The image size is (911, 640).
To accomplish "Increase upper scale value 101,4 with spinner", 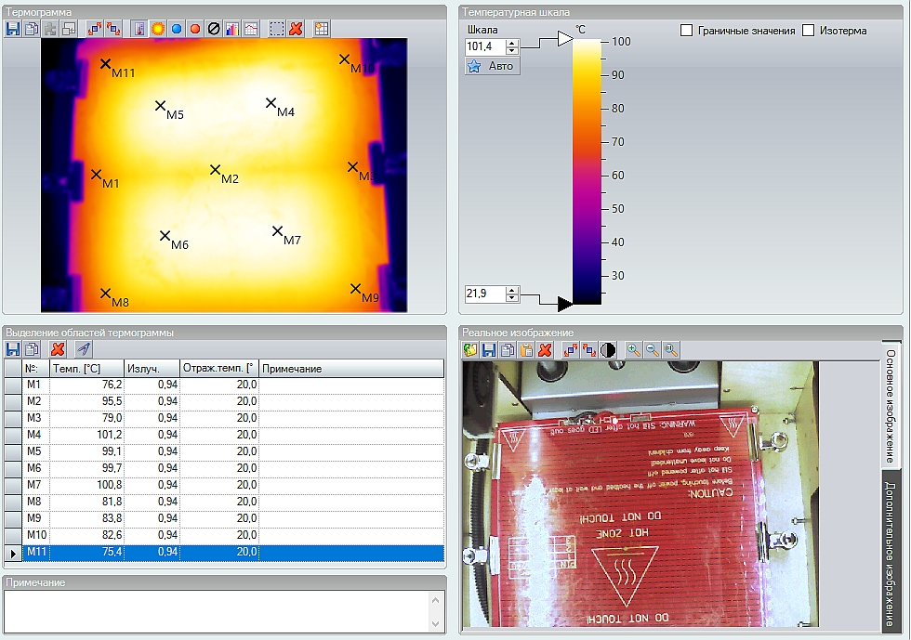I will click(512, 43).
